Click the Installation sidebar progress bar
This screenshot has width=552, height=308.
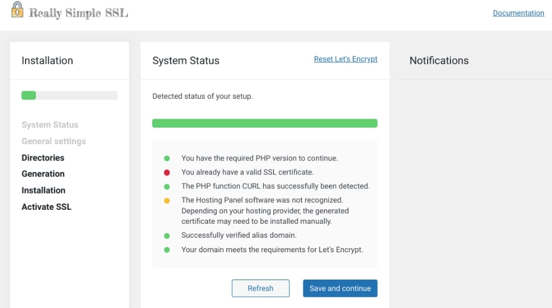69,95
